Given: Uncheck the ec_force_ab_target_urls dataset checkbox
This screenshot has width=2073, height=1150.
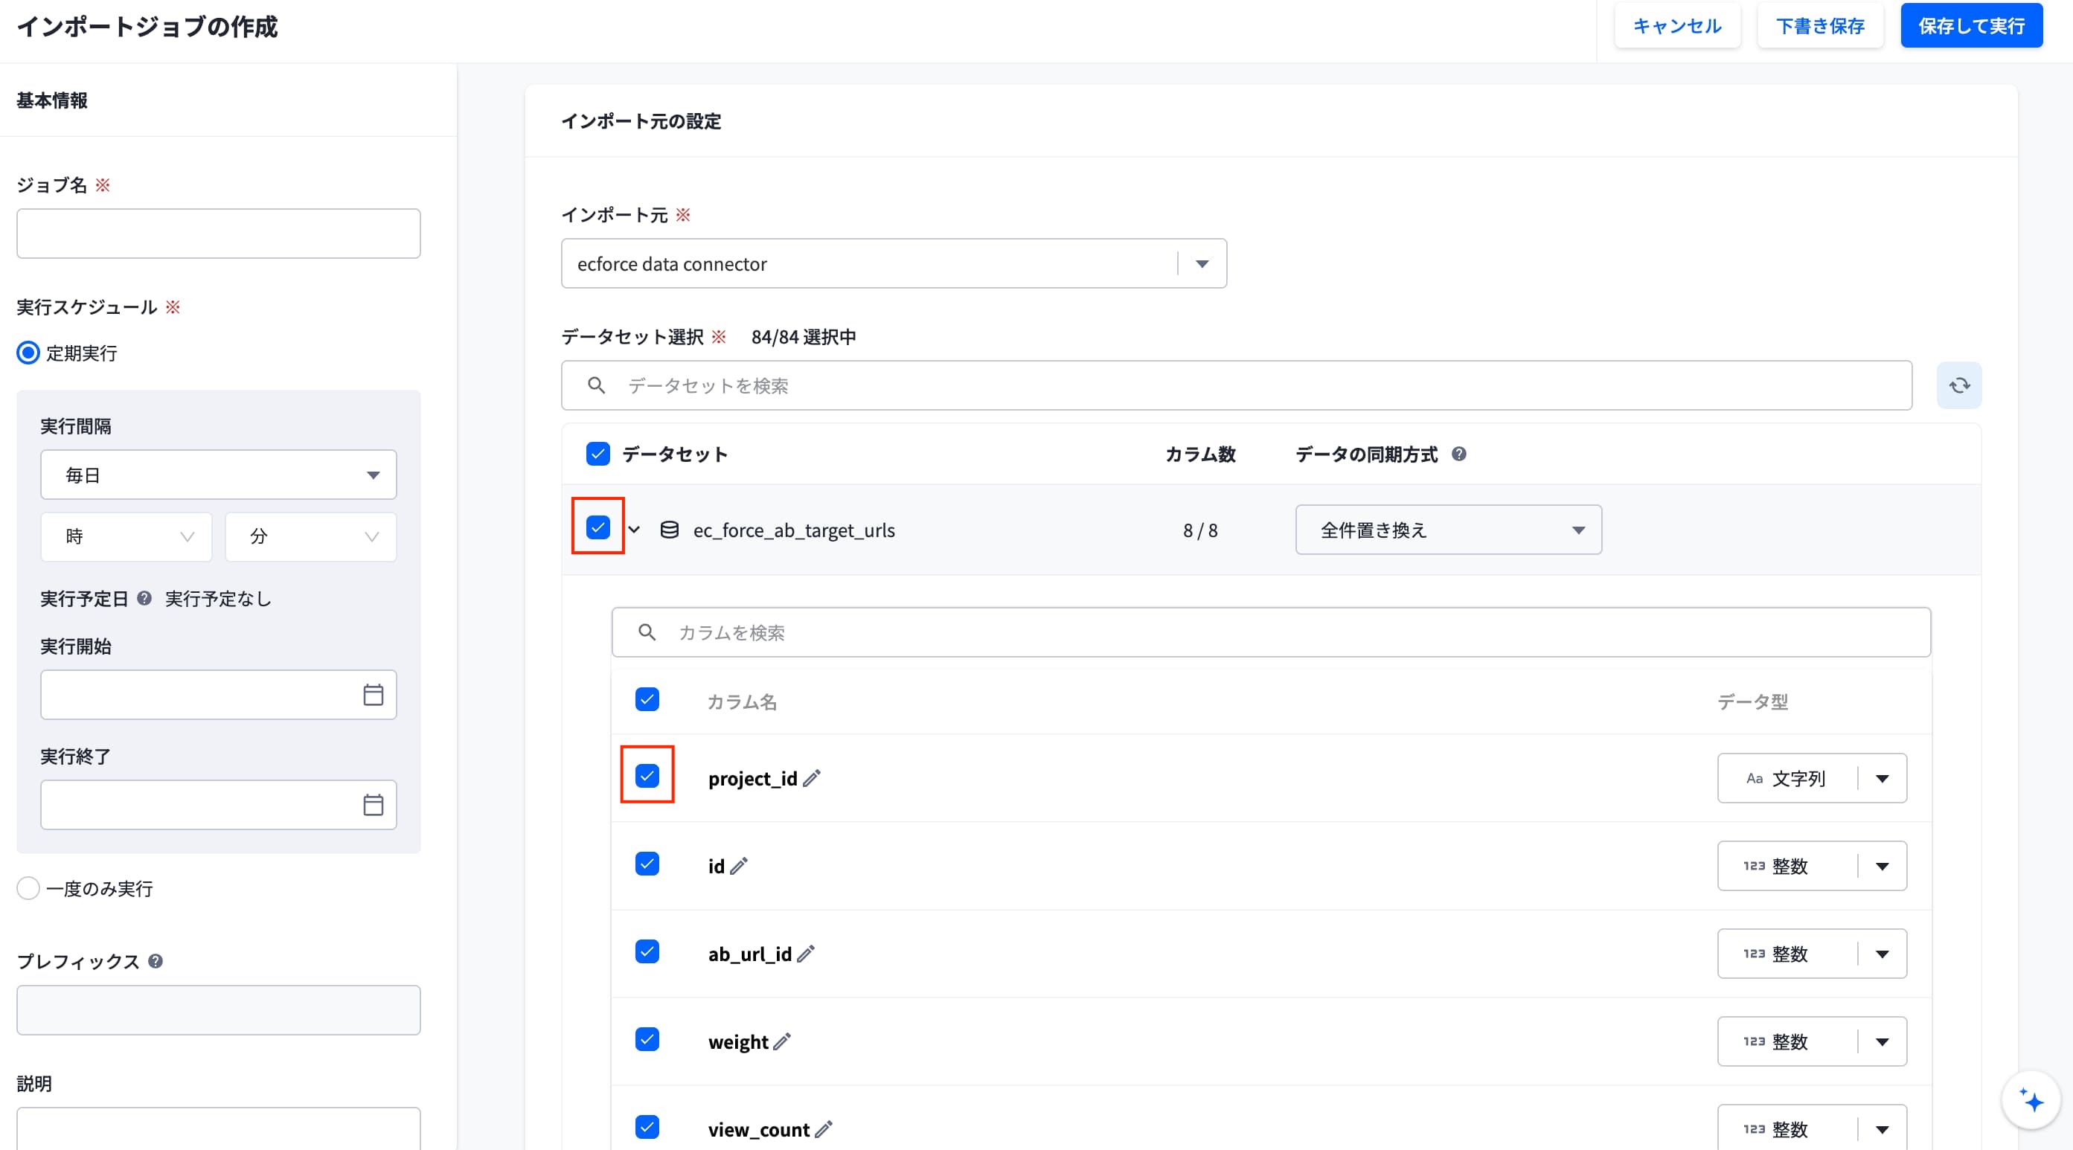Looking at the screenshot, I should (598, 527).
